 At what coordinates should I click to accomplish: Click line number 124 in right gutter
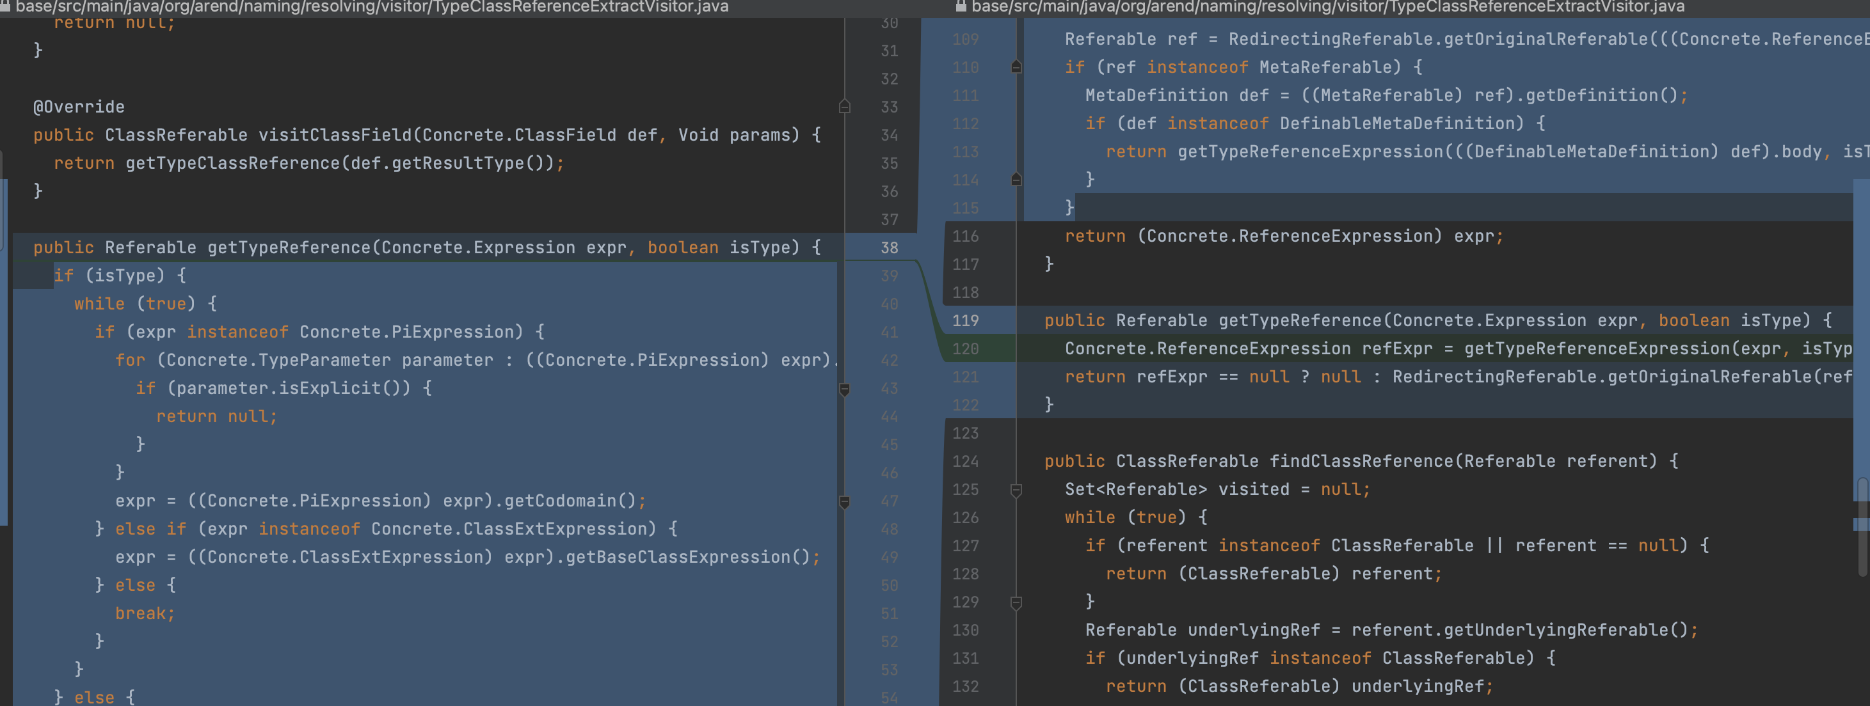(966, 462)
